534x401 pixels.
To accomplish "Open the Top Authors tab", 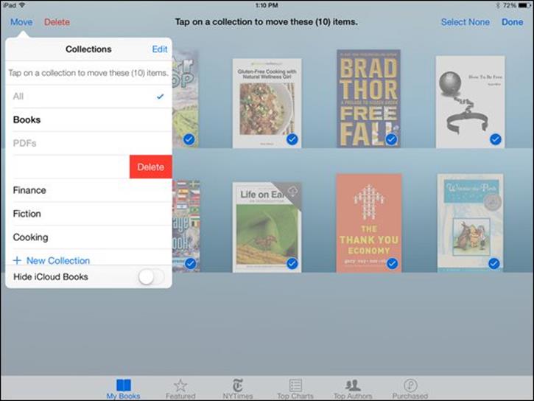I will point(353,389).
